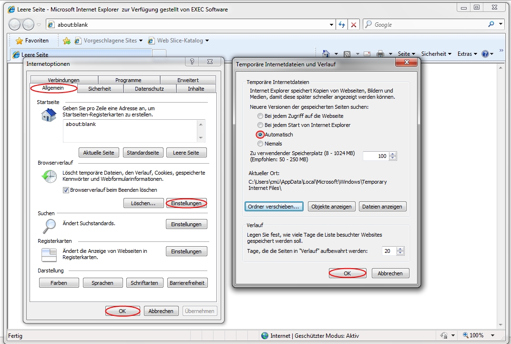Click the Internet zone globe icon in status bar
This screenshot has width=511, height=344.
coord(265,335)
